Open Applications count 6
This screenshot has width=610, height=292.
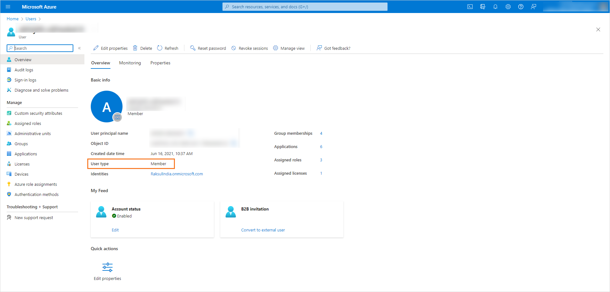click(x=321, y=146)
